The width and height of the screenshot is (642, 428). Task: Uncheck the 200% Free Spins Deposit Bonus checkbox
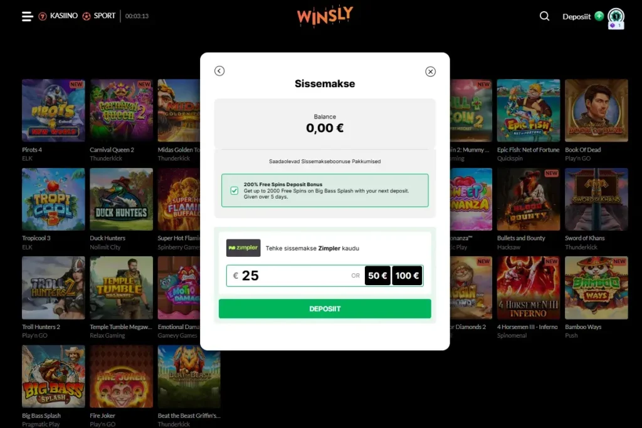(234, 191)
